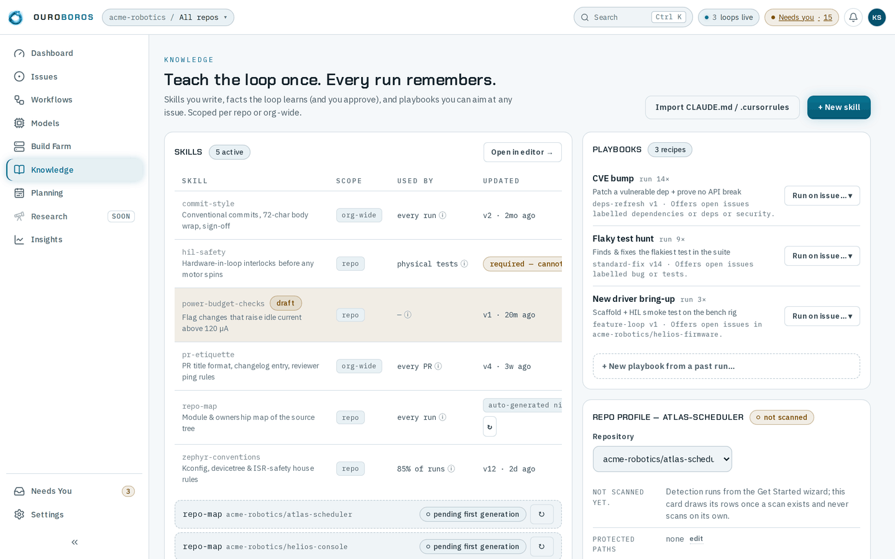Click the Issues circle icon

pos(19,76)
